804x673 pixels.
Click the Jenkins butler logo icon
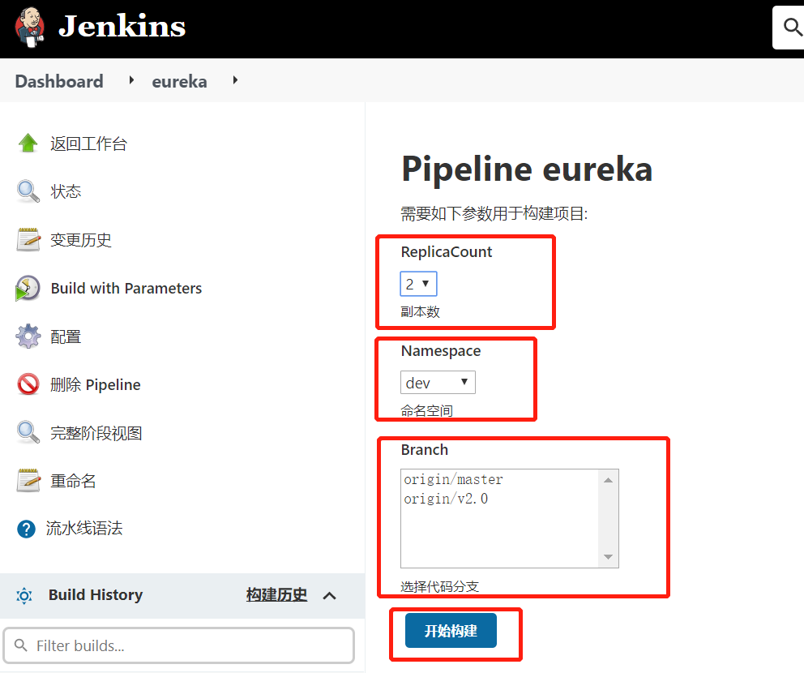point(29,27)
